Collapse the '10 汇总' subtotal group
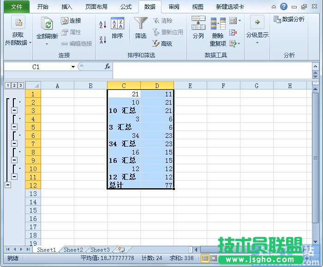This screenshot has height=267, width=323. click(x=14, y=111)
